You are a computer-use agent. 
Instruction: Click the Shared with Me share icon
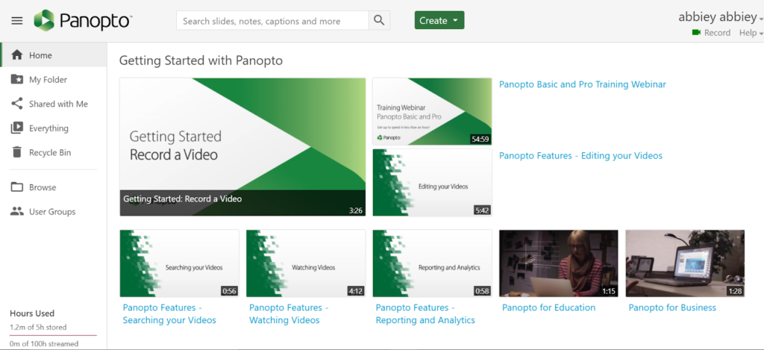coord(17,104)
